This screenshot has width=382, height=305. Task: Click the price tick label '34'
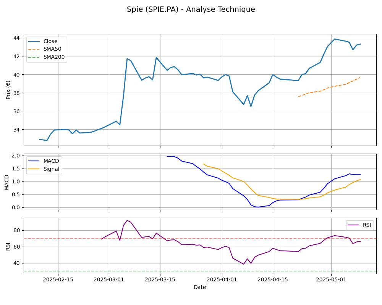17,130
